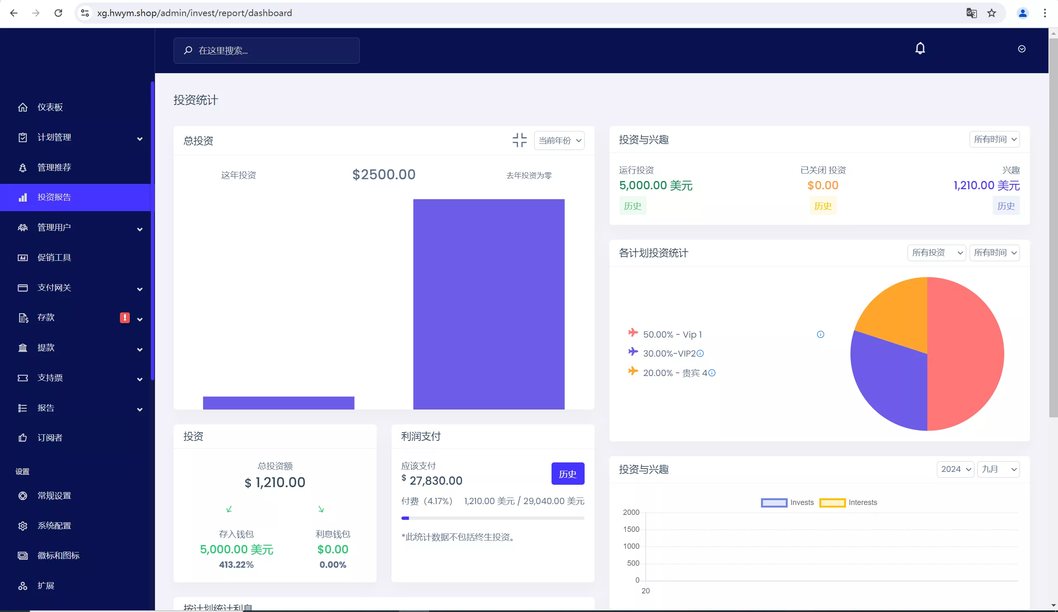Open the 所有投资 filter dropdown
Image resolution: width=1058 pixels, height=612 pixels.
coord(936,252)
